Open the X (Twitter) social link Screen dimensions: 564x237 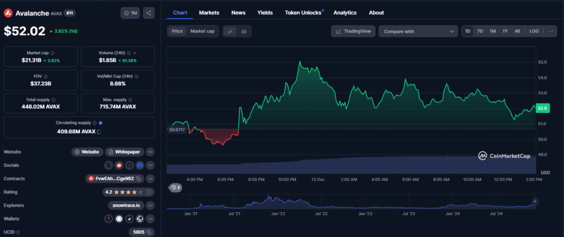coord(109,165)
